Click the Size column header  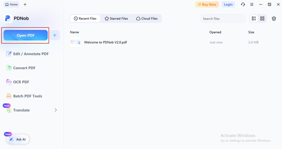[x=251, y=32]
